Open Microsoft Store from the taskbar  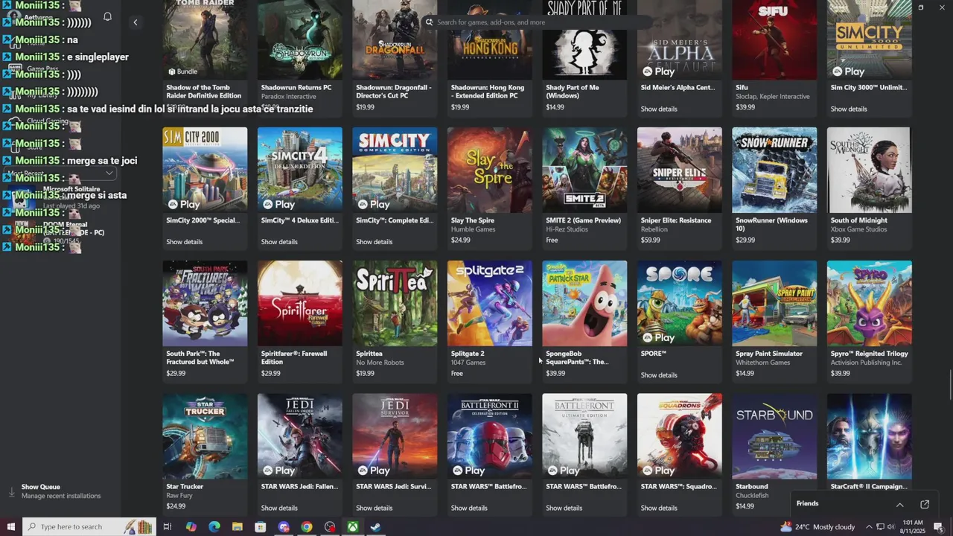click(260, 527)
